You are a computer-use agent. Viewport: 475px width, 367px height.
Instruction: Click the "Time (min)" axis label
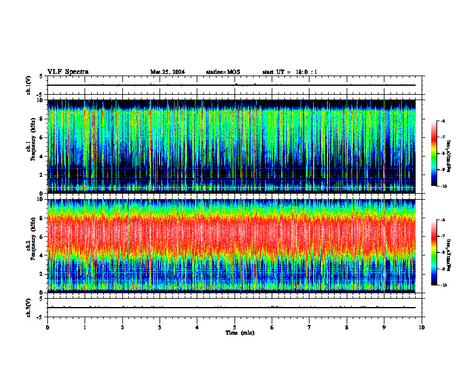(240, 333)
